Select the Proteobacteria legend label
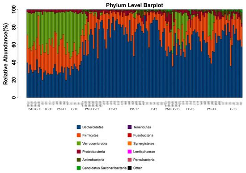 click(x=93, y=152)
